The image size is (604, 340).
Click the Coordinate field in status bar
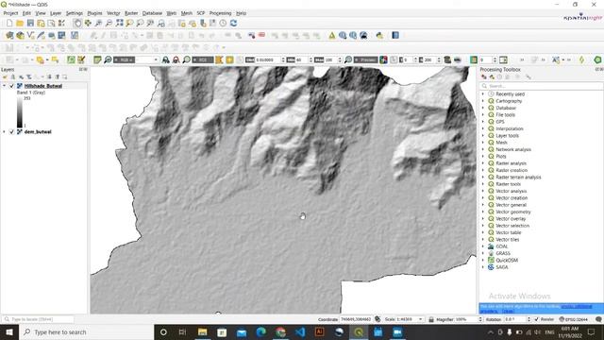point(356,319)
